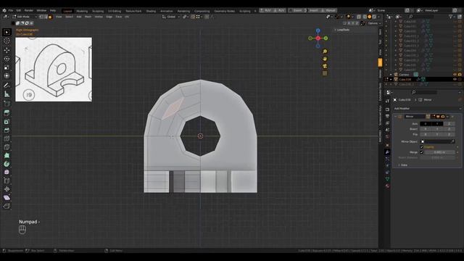Open the Vertex menu in viewport header
Image resolution: width=464 pixels, height=261 pixels.
pyautogui.click(x=99, y=17)
